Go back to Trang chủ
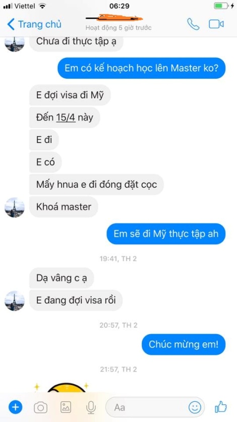This screenshot has width=237, height=422. (34, 24)
